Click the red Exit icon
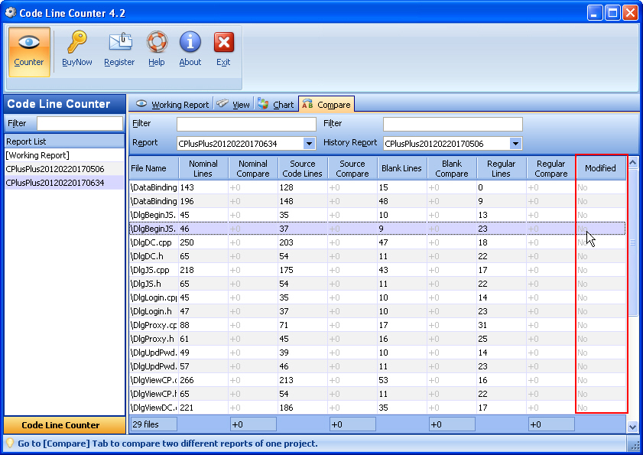The height and width of the screenshot is (455, 643). pyautogui.click(x=223, y=44)
